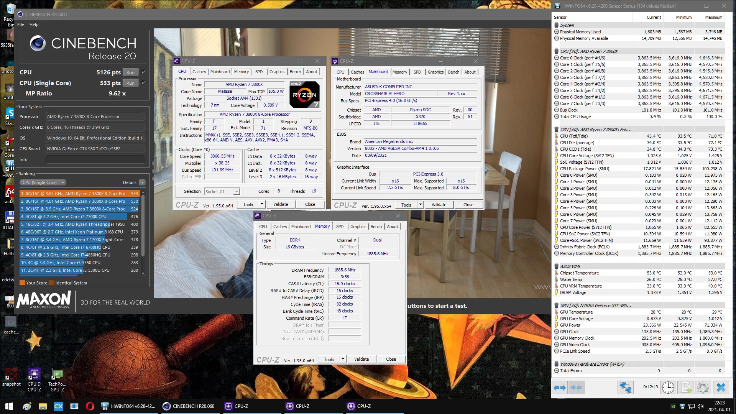Open Tools dropdown arrow in CPU-Z Mainboard window

(420, 205)
